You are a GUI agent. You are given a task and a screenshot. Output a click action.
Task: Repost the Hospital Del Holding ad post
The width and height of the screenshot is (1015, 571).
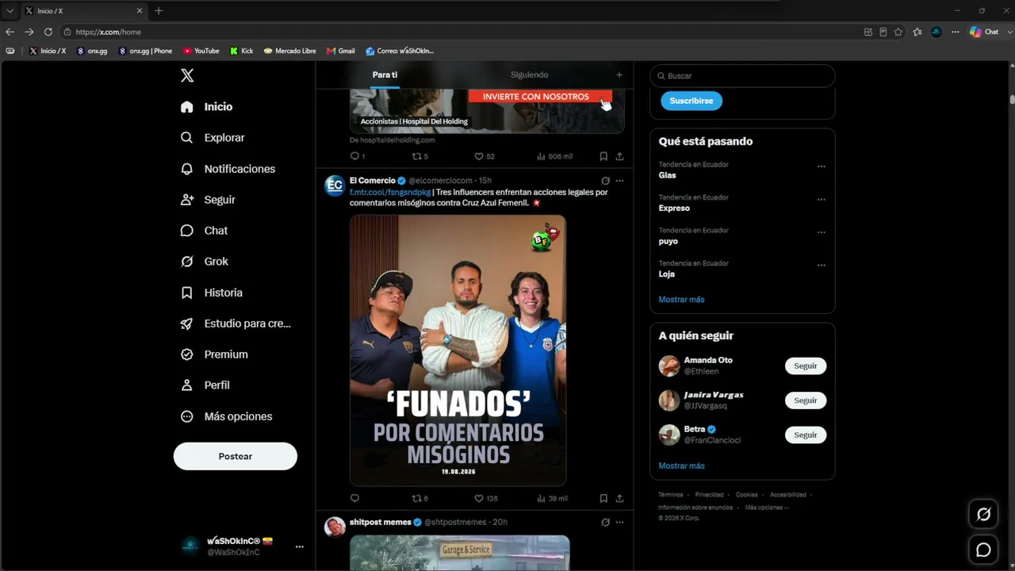point(420,156)
